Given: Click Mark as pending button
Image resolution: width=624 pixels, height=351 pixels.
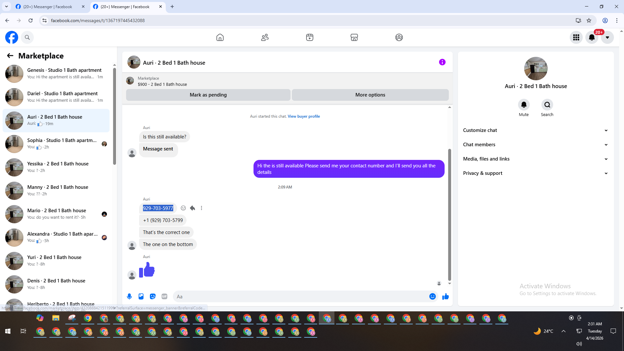Looking at the screenshot, I should pos(208,95).
